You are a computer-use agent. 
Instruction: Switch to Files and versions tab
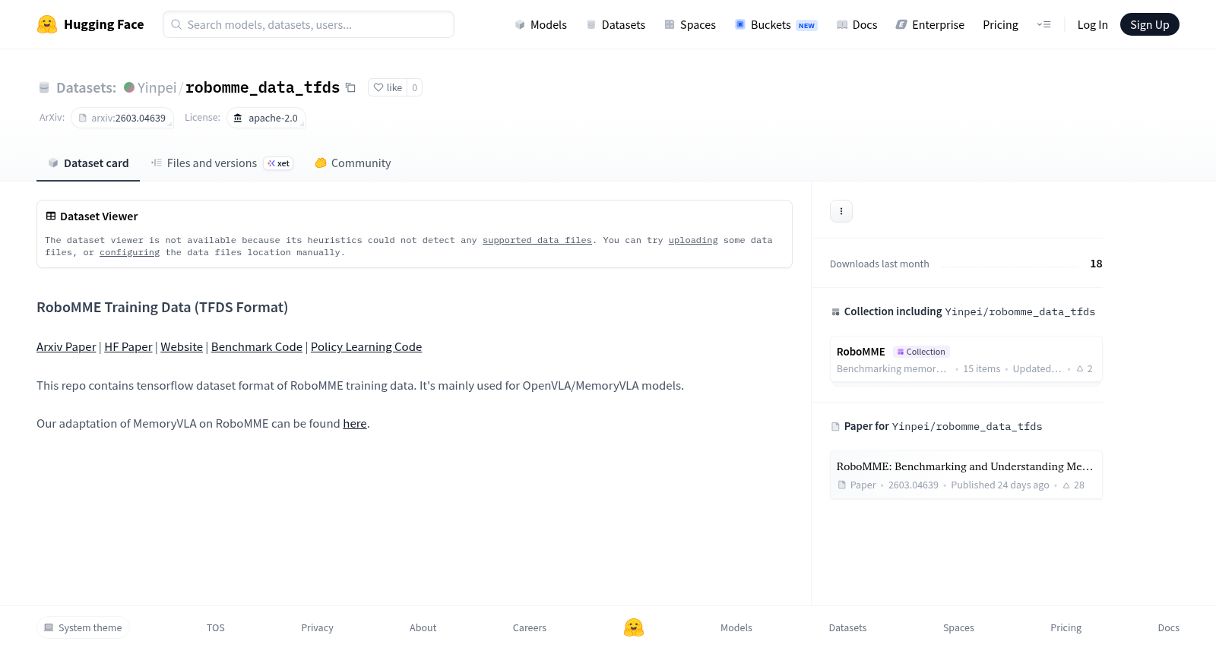click(222, 163)
